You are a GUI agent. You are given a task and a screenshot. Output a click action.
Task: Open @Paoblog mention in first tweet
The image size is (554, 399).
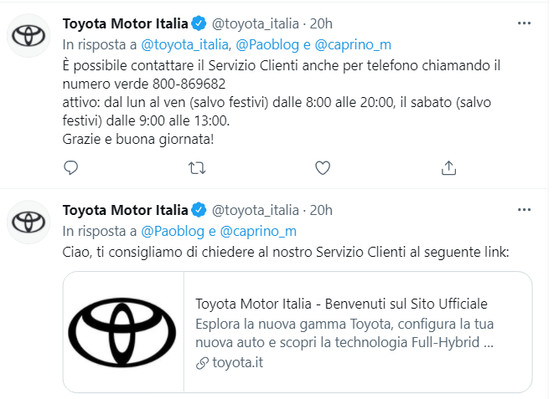263,44
